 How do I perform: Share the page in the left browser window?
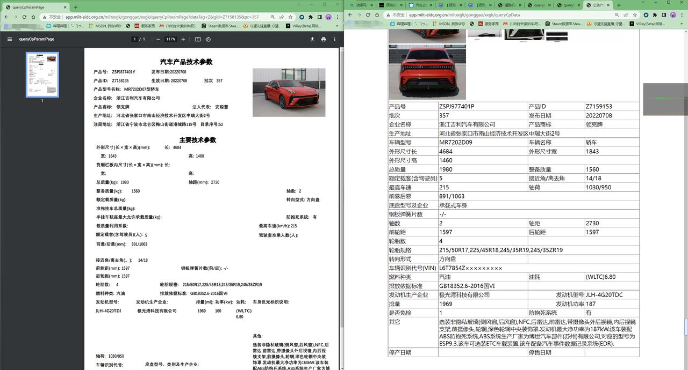pos(282,17)
